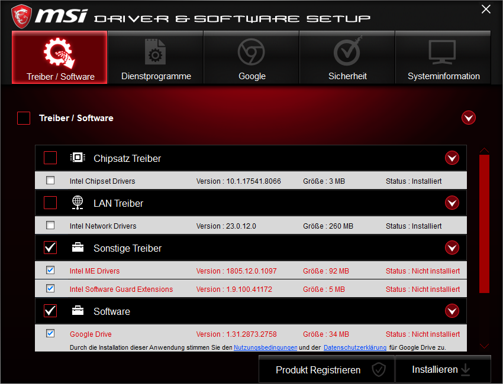The width and height of the screenshot is (503, 384).
Task: Open the Datenschutzerklärung link
Action: coord(355,347)
